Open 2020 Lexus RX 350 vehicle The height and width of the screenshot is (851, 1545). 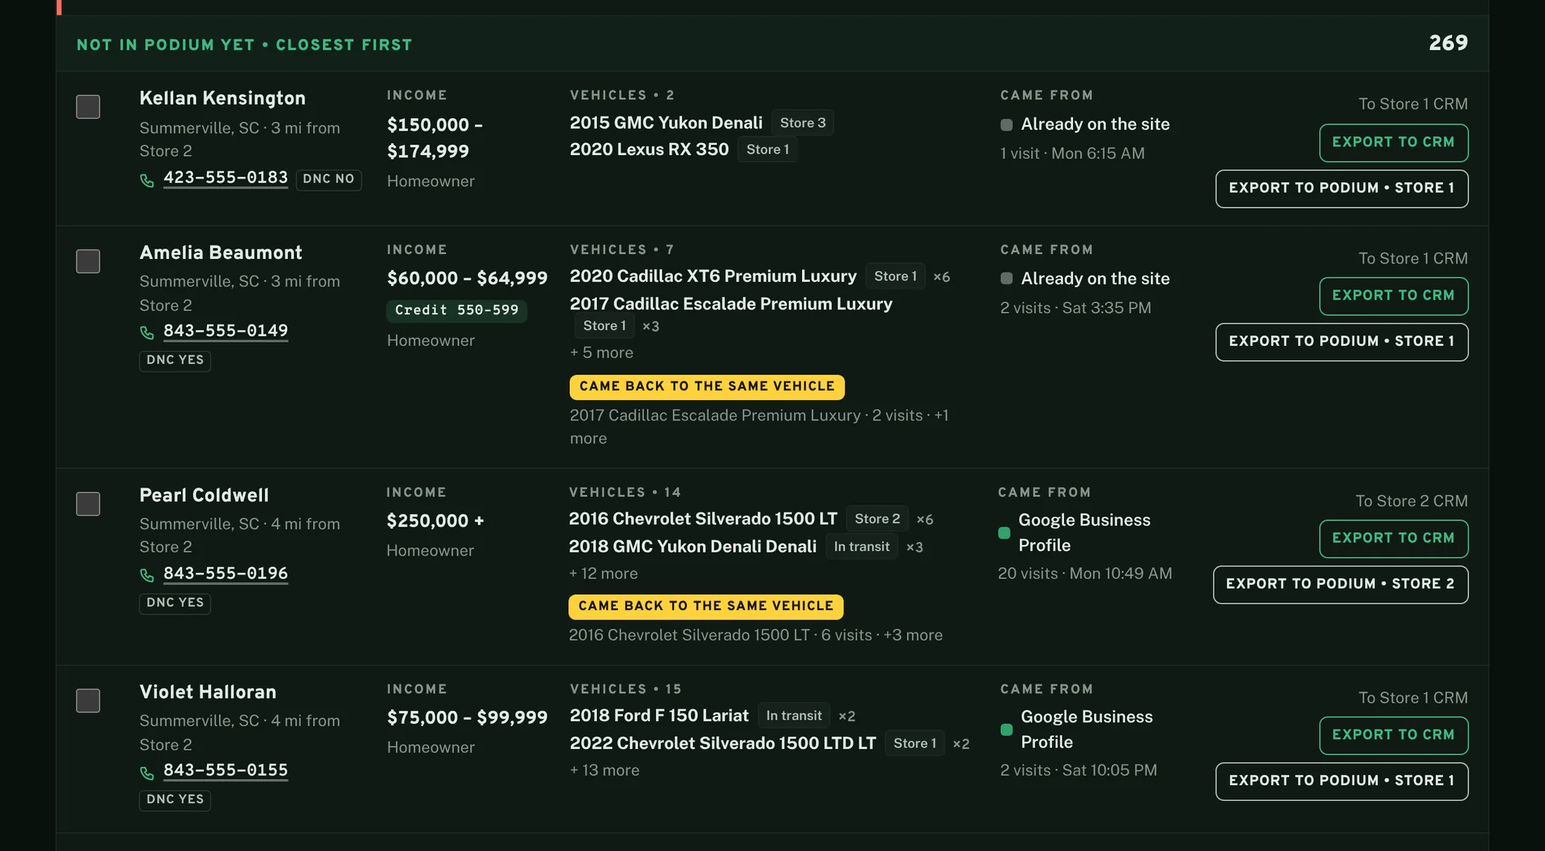pos(649,150)
